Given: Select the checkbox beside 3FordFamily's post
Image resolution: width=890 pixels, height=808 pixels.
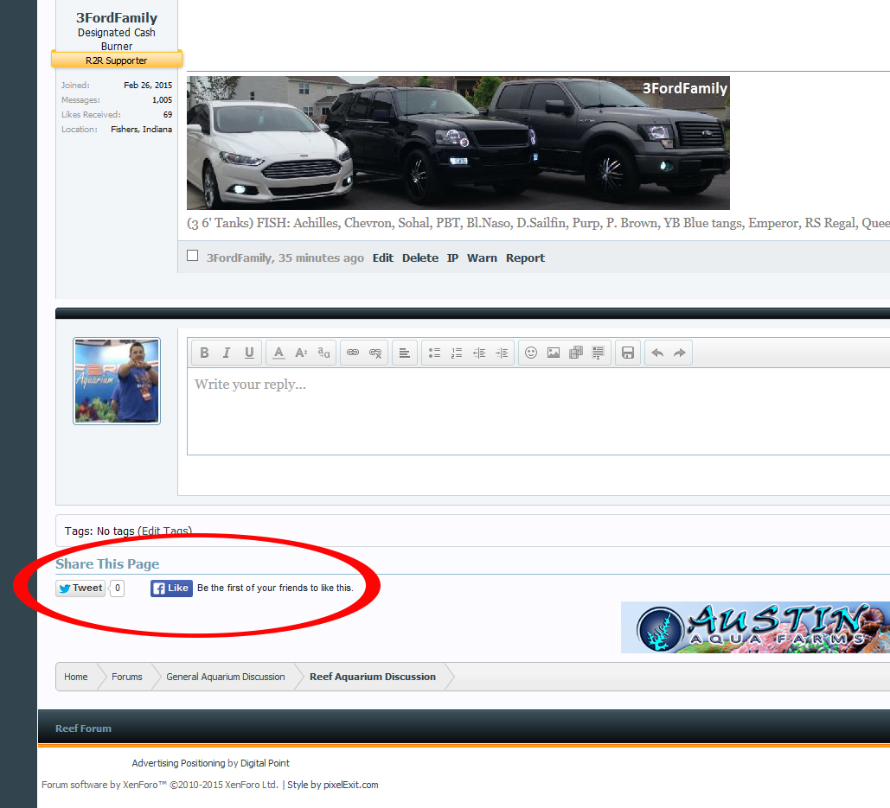Looking at the screenshot, I should click(x=192, y=256).
